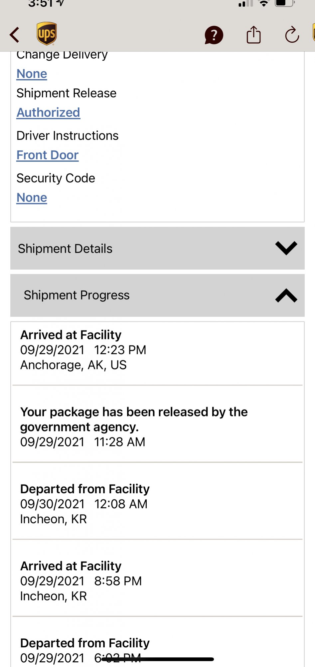
Task: Tap the back arrow icon
Action: 15,35
